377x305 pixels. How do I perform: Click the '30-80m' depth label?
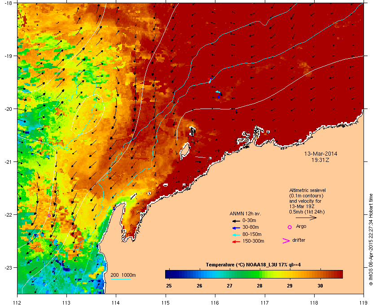tap(250, 227)
